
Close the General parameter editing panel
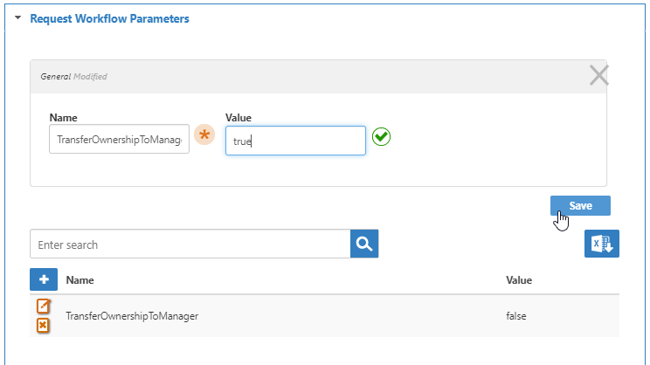(x=598, y=76)
